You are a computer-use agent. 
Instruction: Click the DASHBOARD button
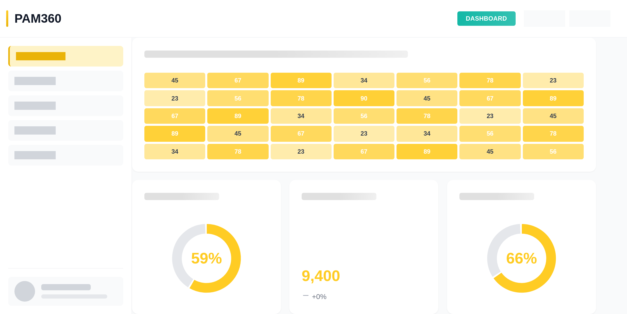486,19
